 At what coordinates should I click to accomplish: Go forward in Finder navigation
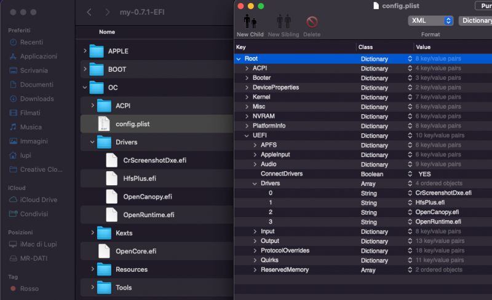click(108, 12)
